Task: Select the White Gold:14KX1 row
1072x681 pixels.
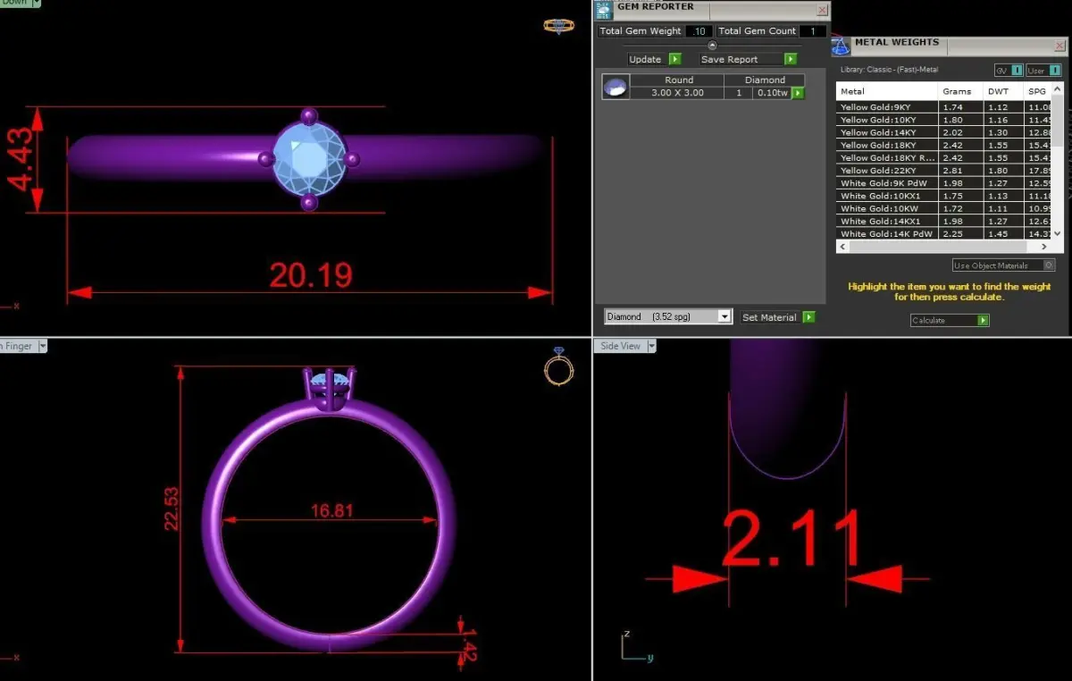Action: (x=943, y=221)
